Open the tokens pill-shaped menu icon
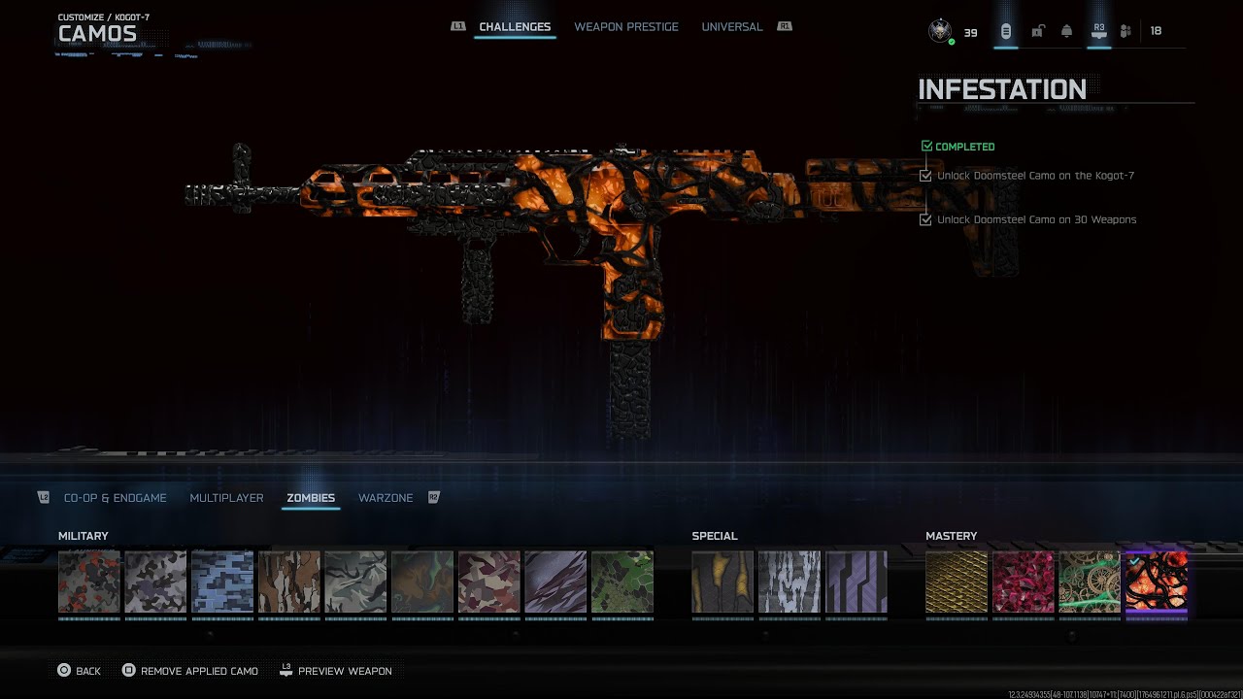1243x699 pixels. coord(1005,31)
